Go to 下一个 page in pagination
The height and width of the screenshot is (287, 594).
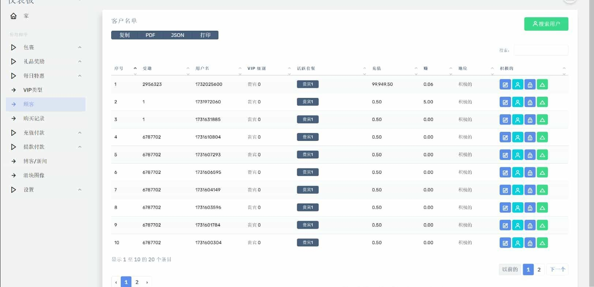pyautogui.click(x=557, y=269)
